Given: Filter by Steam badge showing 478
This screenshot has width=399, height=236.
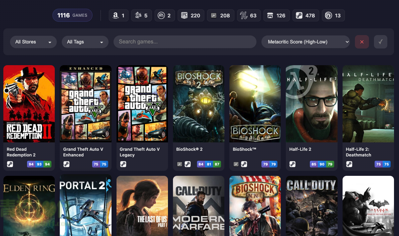Looking at the screenshot, I should click(x=305, y=15).
